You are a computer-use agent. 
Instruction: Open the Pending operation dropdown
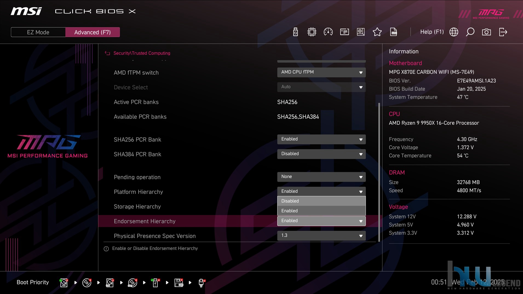pos(321,177)
